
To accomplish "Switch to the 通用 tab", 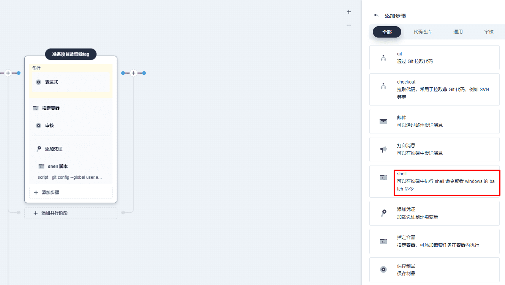I will [458, 32].
